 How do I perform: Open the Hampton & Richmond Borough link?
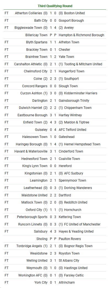[x=81, y=35]
